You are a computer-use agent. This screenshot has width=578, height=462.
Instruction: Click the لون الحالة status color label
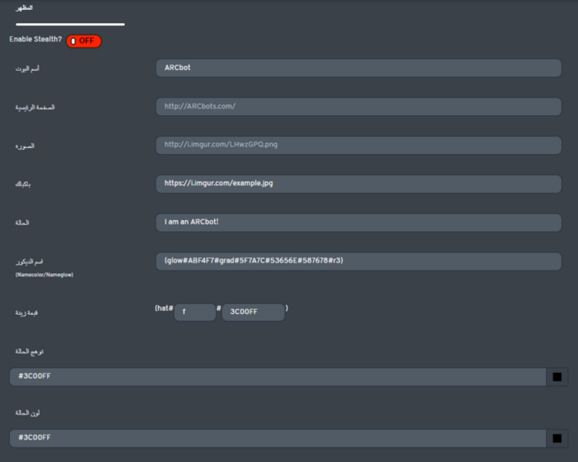coord(27,413)
